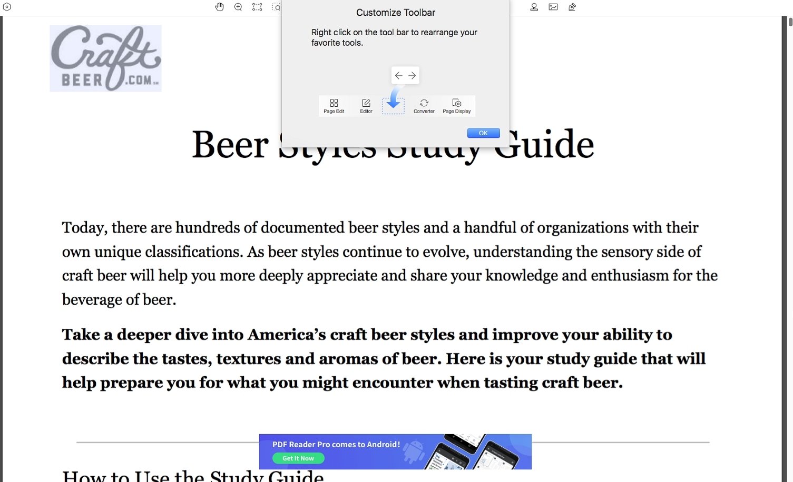Select the content selection tool icon
793x482 pixels.
pyautogui.click(x=257, y=7)
